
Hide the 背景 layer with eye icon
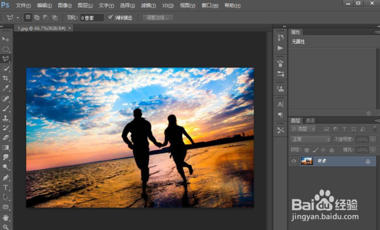point(294,161)
